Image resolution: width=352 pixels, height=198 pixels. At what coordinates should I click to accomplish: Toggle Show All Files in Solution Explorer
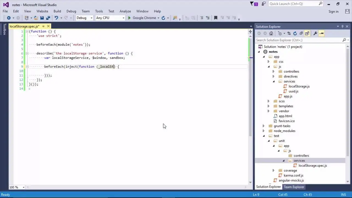coord(307,33)
